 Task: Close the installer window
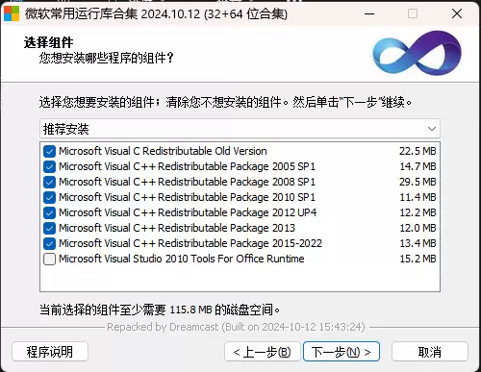click(x=457, y=13)
